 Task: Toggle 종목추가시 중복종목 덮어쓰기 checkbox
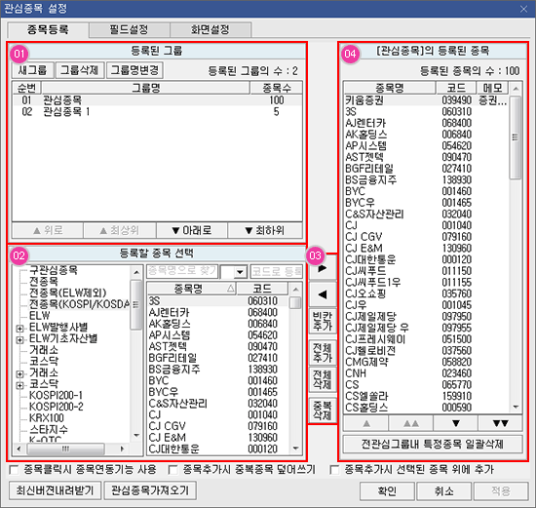pos(172,470)
